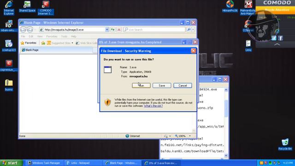
Task: Open the Favorites menu in menu bar
Action: point(52,36)
